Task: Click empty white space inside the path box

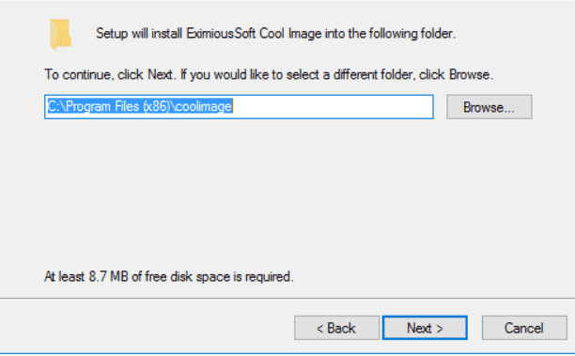Action: 332,107
